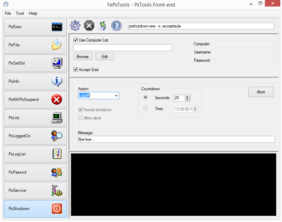Open the PsList process viewer icon
The width and height of the screenshot is (282, 222).
pyautogui.click(x=57, y=118)
